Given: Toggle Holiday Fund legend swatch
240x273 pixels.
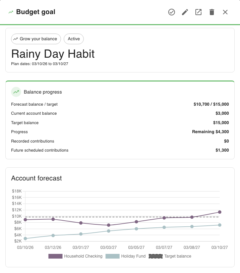Looking at the screenshot, I should pyautogui.click(x=112, y=256).
